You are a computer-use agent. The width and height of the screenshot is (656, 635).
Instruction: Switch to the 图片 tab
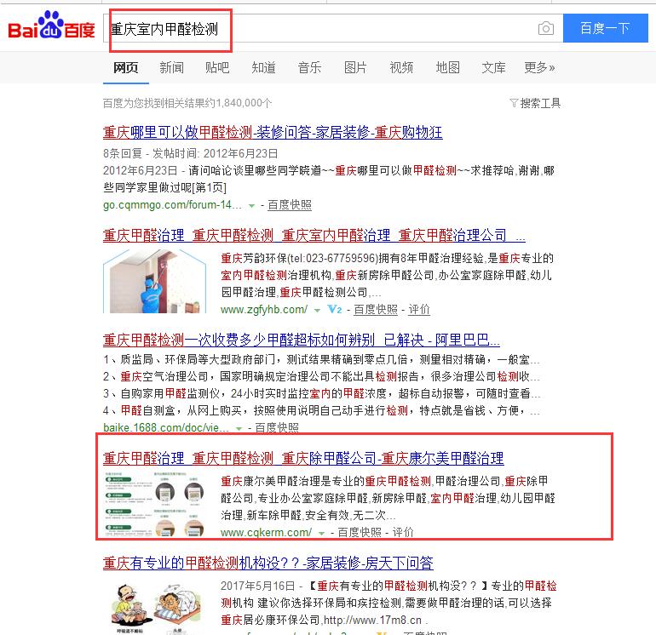pos(355,67)
